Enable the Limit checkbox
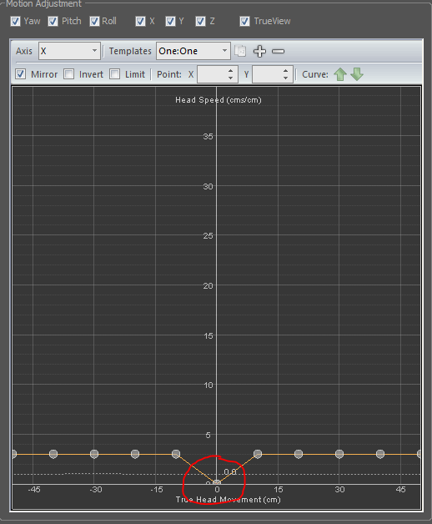The height and width of the screenshot is (524, 432). coord(115,74)
